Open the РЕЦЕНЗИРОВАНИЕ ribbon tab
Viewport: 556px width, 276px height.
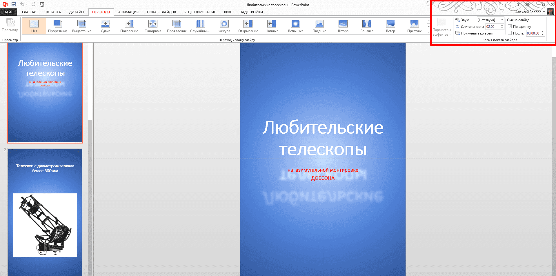click(x=200, y=12)
